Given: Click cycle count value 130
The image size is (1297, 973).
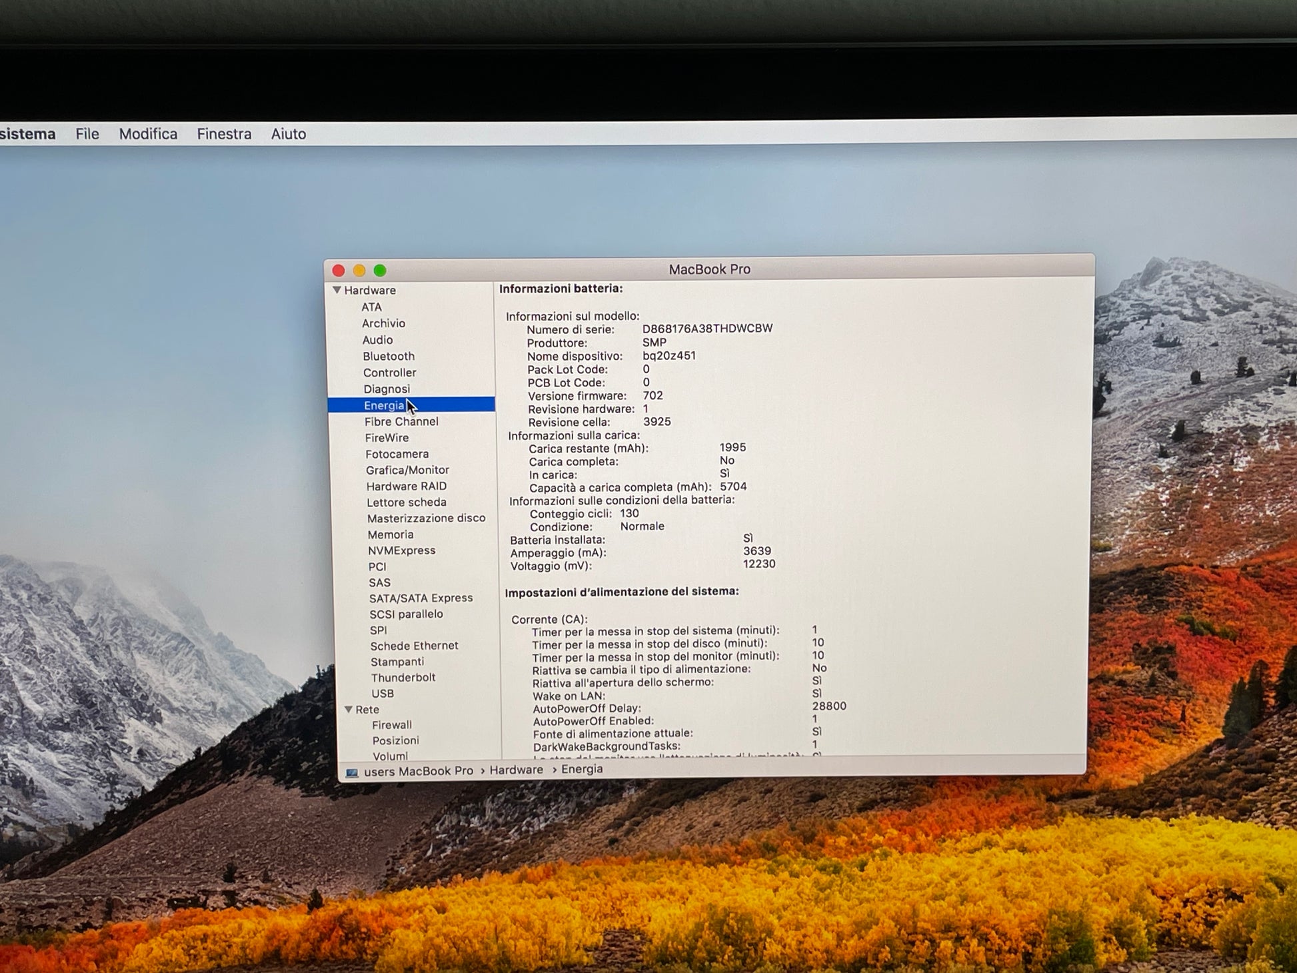Looking at the screenshot, I should tap(629, 514).
